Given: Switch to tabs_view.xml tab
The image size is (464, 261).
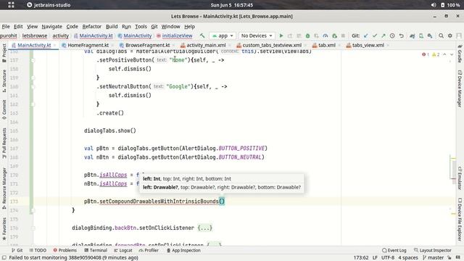Looking at the screenshot, I should (368, 45).
